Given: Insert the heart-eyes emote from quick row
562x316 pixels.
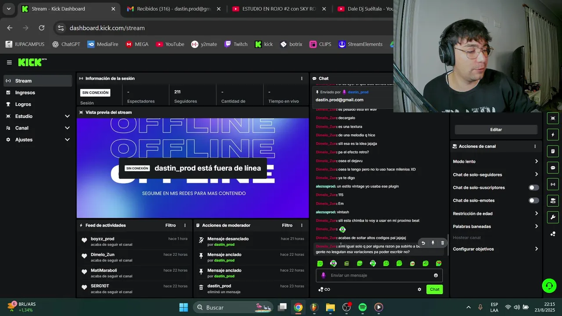Looking at the screenshot, I should coord(439,263).
